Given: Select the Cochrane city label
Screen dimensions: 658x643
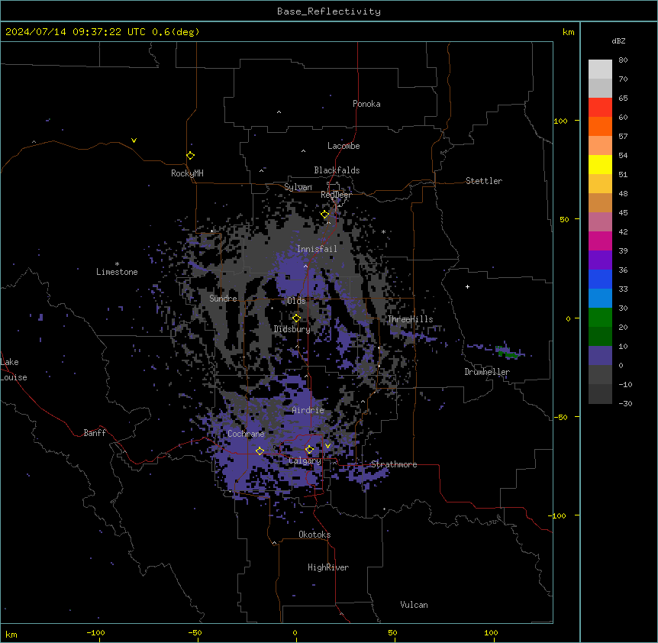Looking at the screenshot, I should (246, 434).
